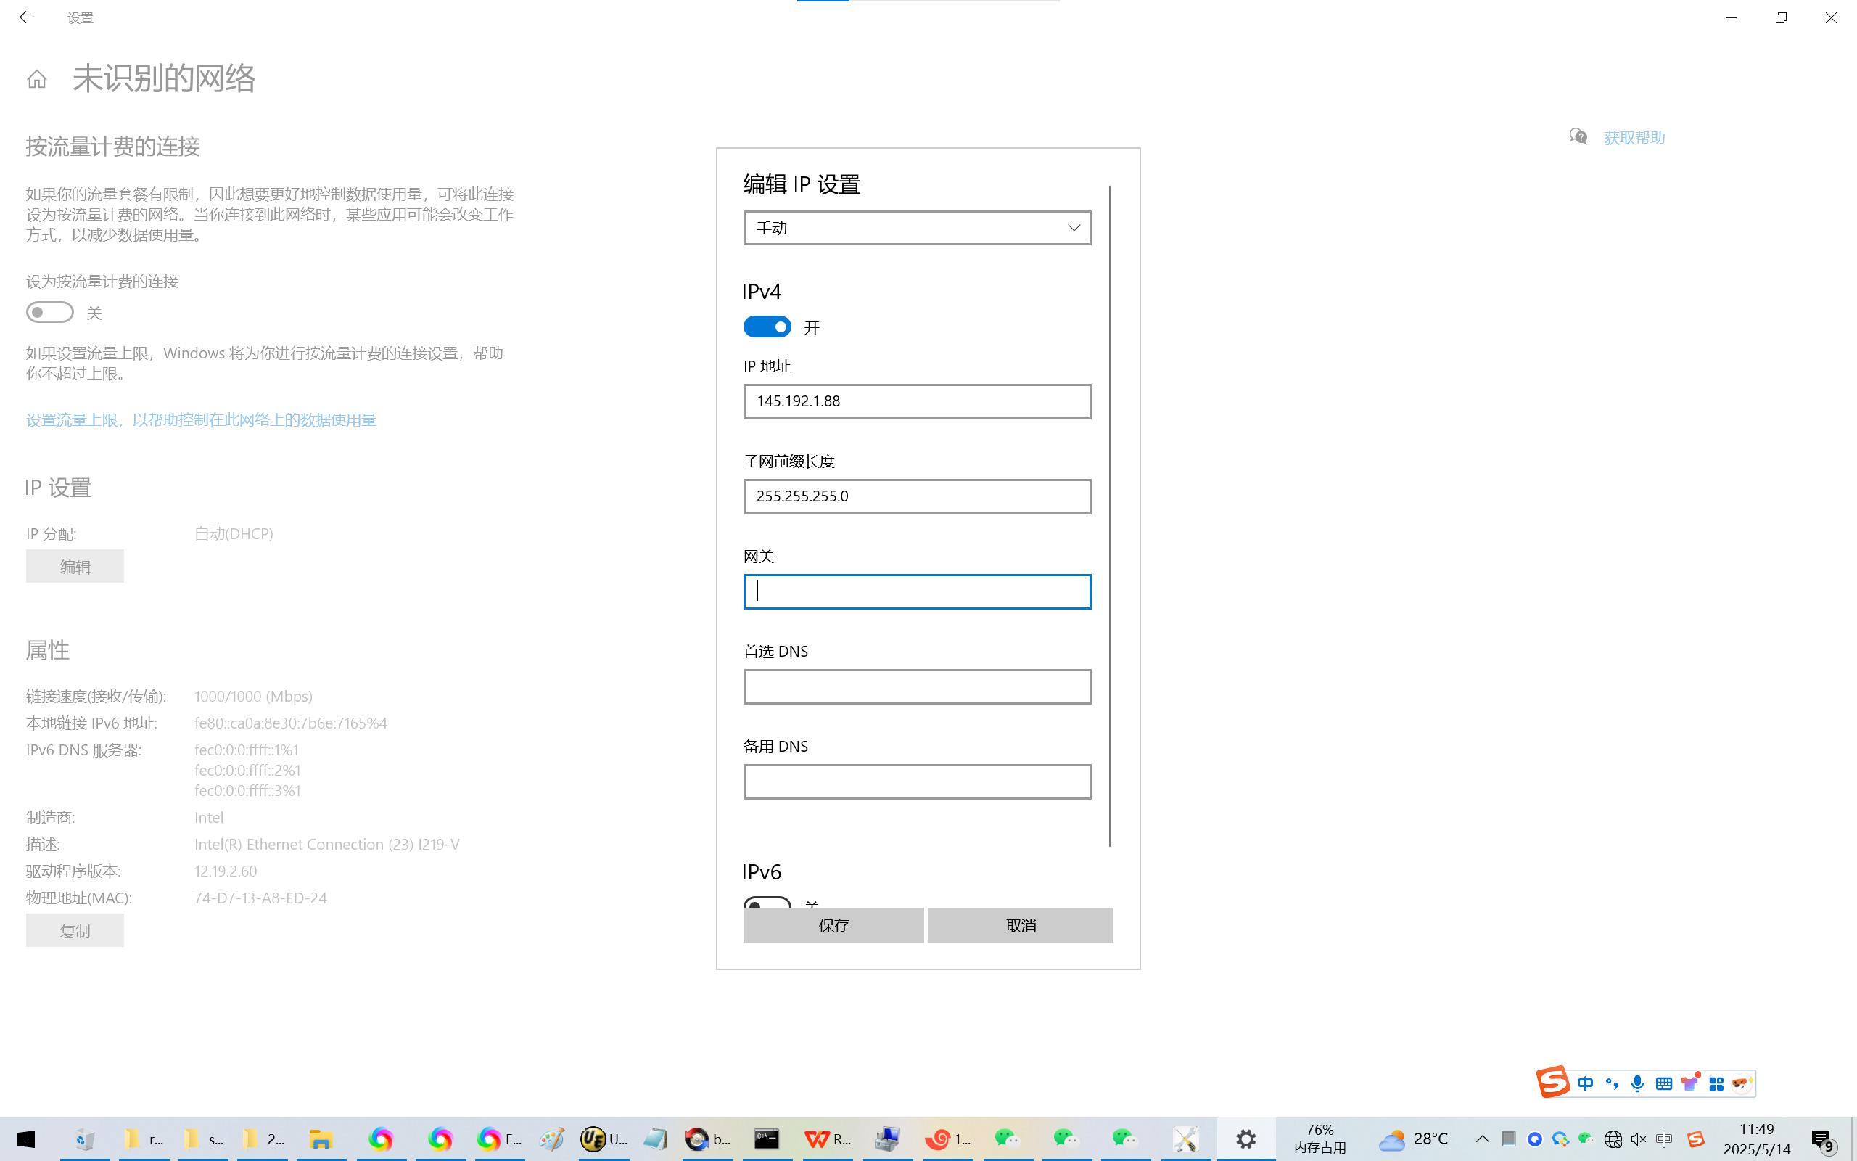Open Sogou input voice microphone icon
This screenshot has height=1161, width=1857.
(x=1637, y=1083)
